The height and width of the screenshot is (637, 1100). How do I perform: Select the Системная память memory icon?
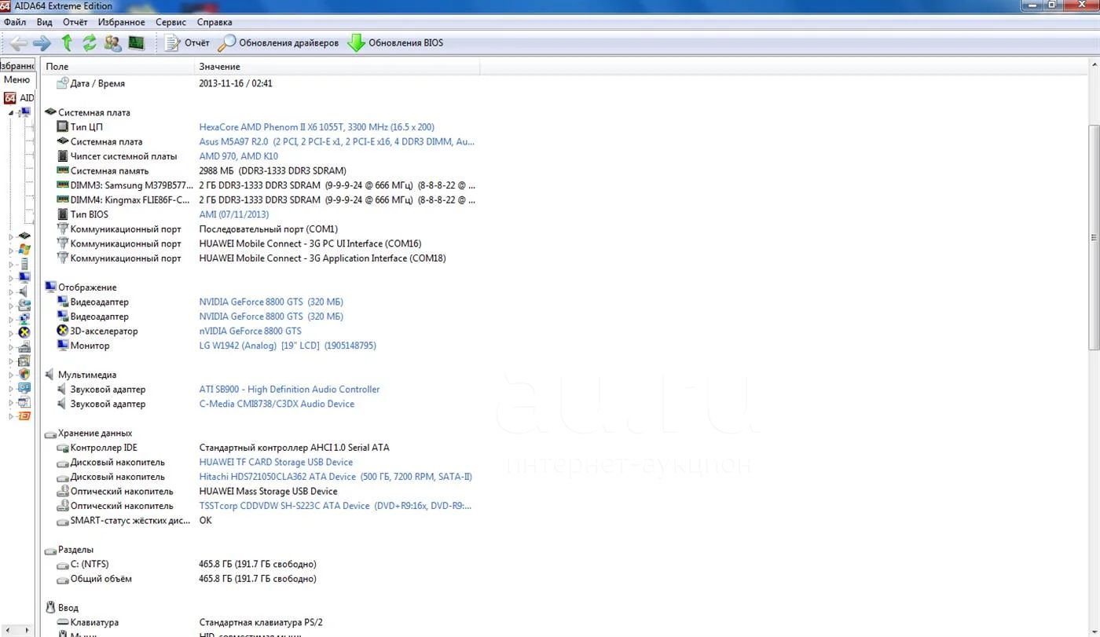coord(63,170)
